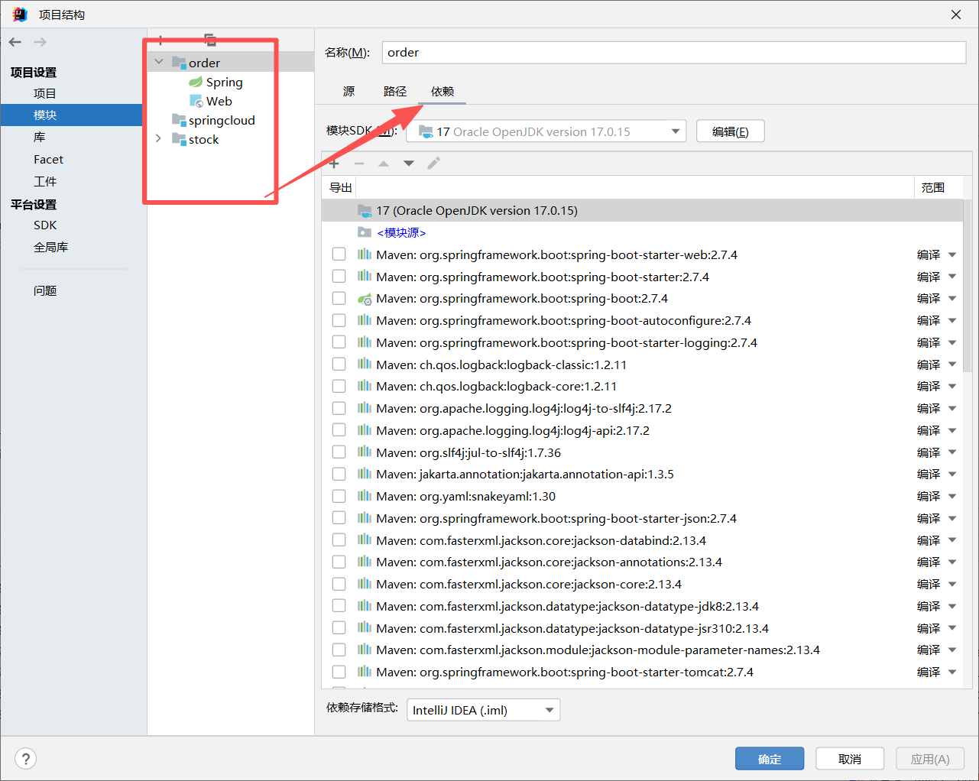Click the Spring library icon for spring-boot:2.7.4
The image size is (979, 781).
click(x=365, y=298)
